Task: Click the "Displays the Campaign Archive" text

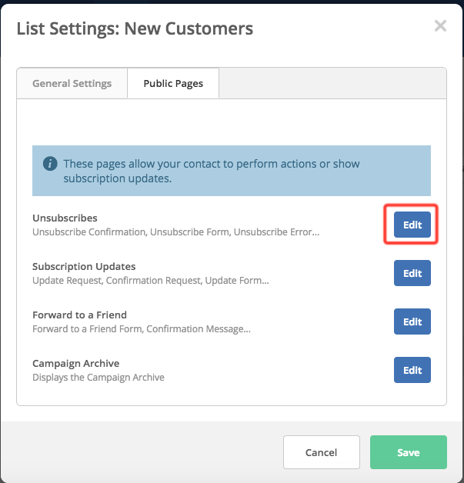Action: click(x=98, y=377)
